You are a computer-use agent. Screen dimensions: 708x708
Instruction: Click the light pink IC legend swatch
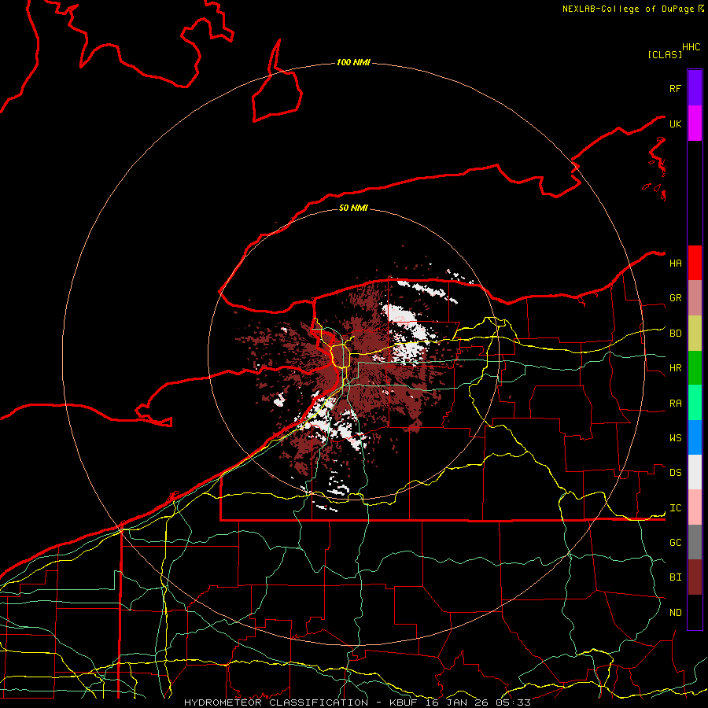tap(695, 507)
